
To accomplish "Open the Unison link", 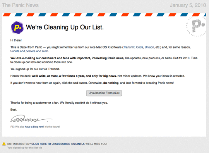I will click(149, 47).
